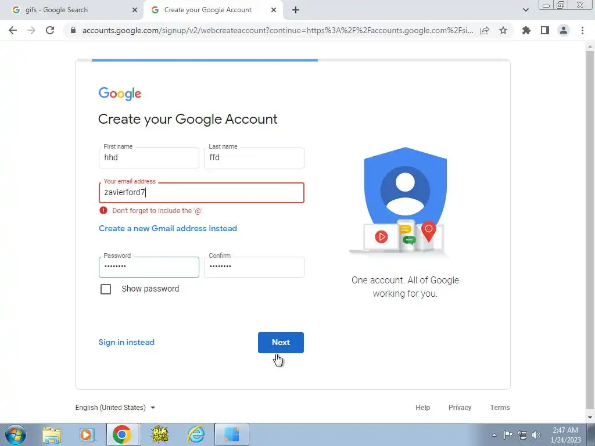Click Create a new Gmail address instead
595x446 pixels.
pos(168,228)
